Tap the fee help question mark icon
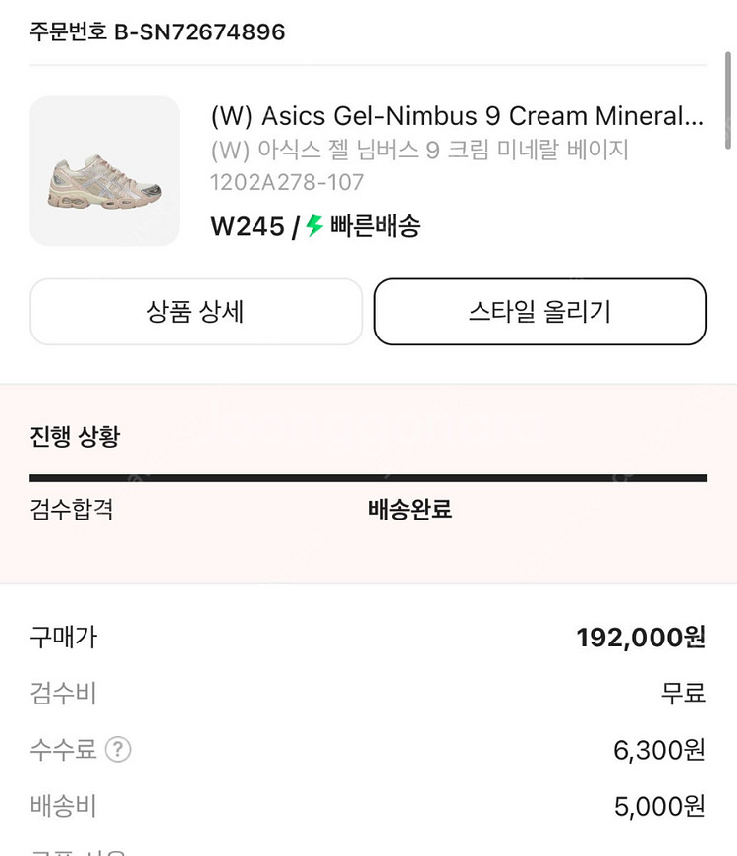 118,750
